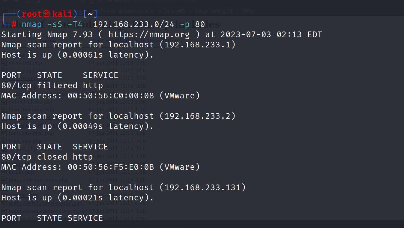Click the file icon beside feed-functions.php
Image resolution: width=404 pixels, height=228 pixels.
pos(4,109)
